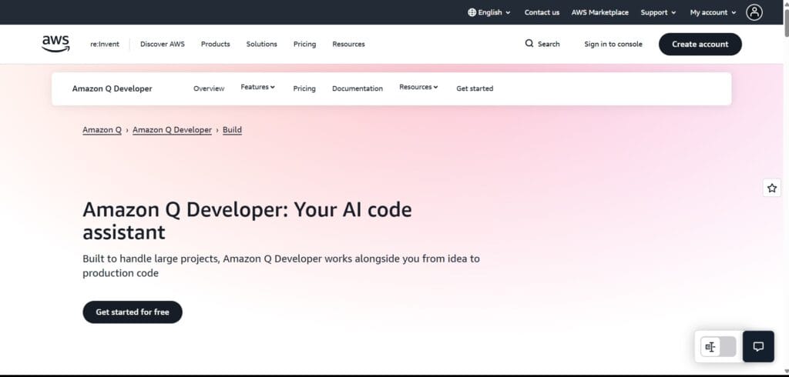
Task: Open the Get started tab
Action: (x=475, y=88)
